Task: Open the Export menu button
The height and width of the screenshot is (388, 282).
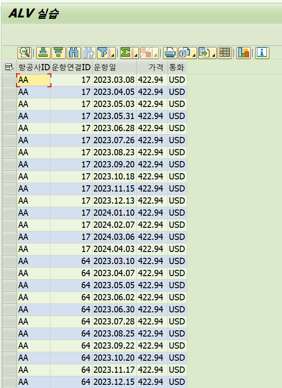Action: [207, 53]
